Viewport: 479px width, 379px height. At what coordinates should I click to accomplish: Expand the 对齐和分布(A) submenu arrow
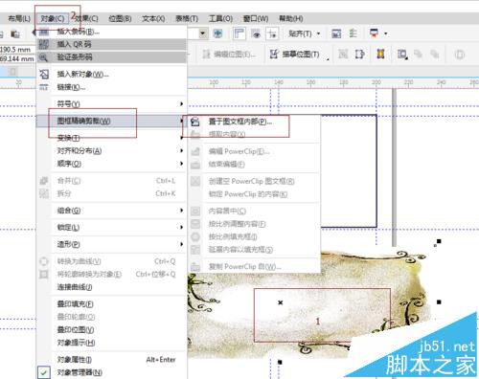pyautogui.click(x=181, y=150)
